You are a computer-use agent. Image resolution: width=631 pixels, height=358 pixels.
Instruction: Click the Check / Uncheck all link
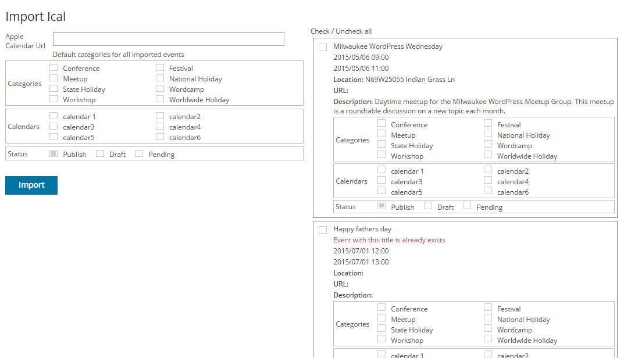(x=341, y=31)
